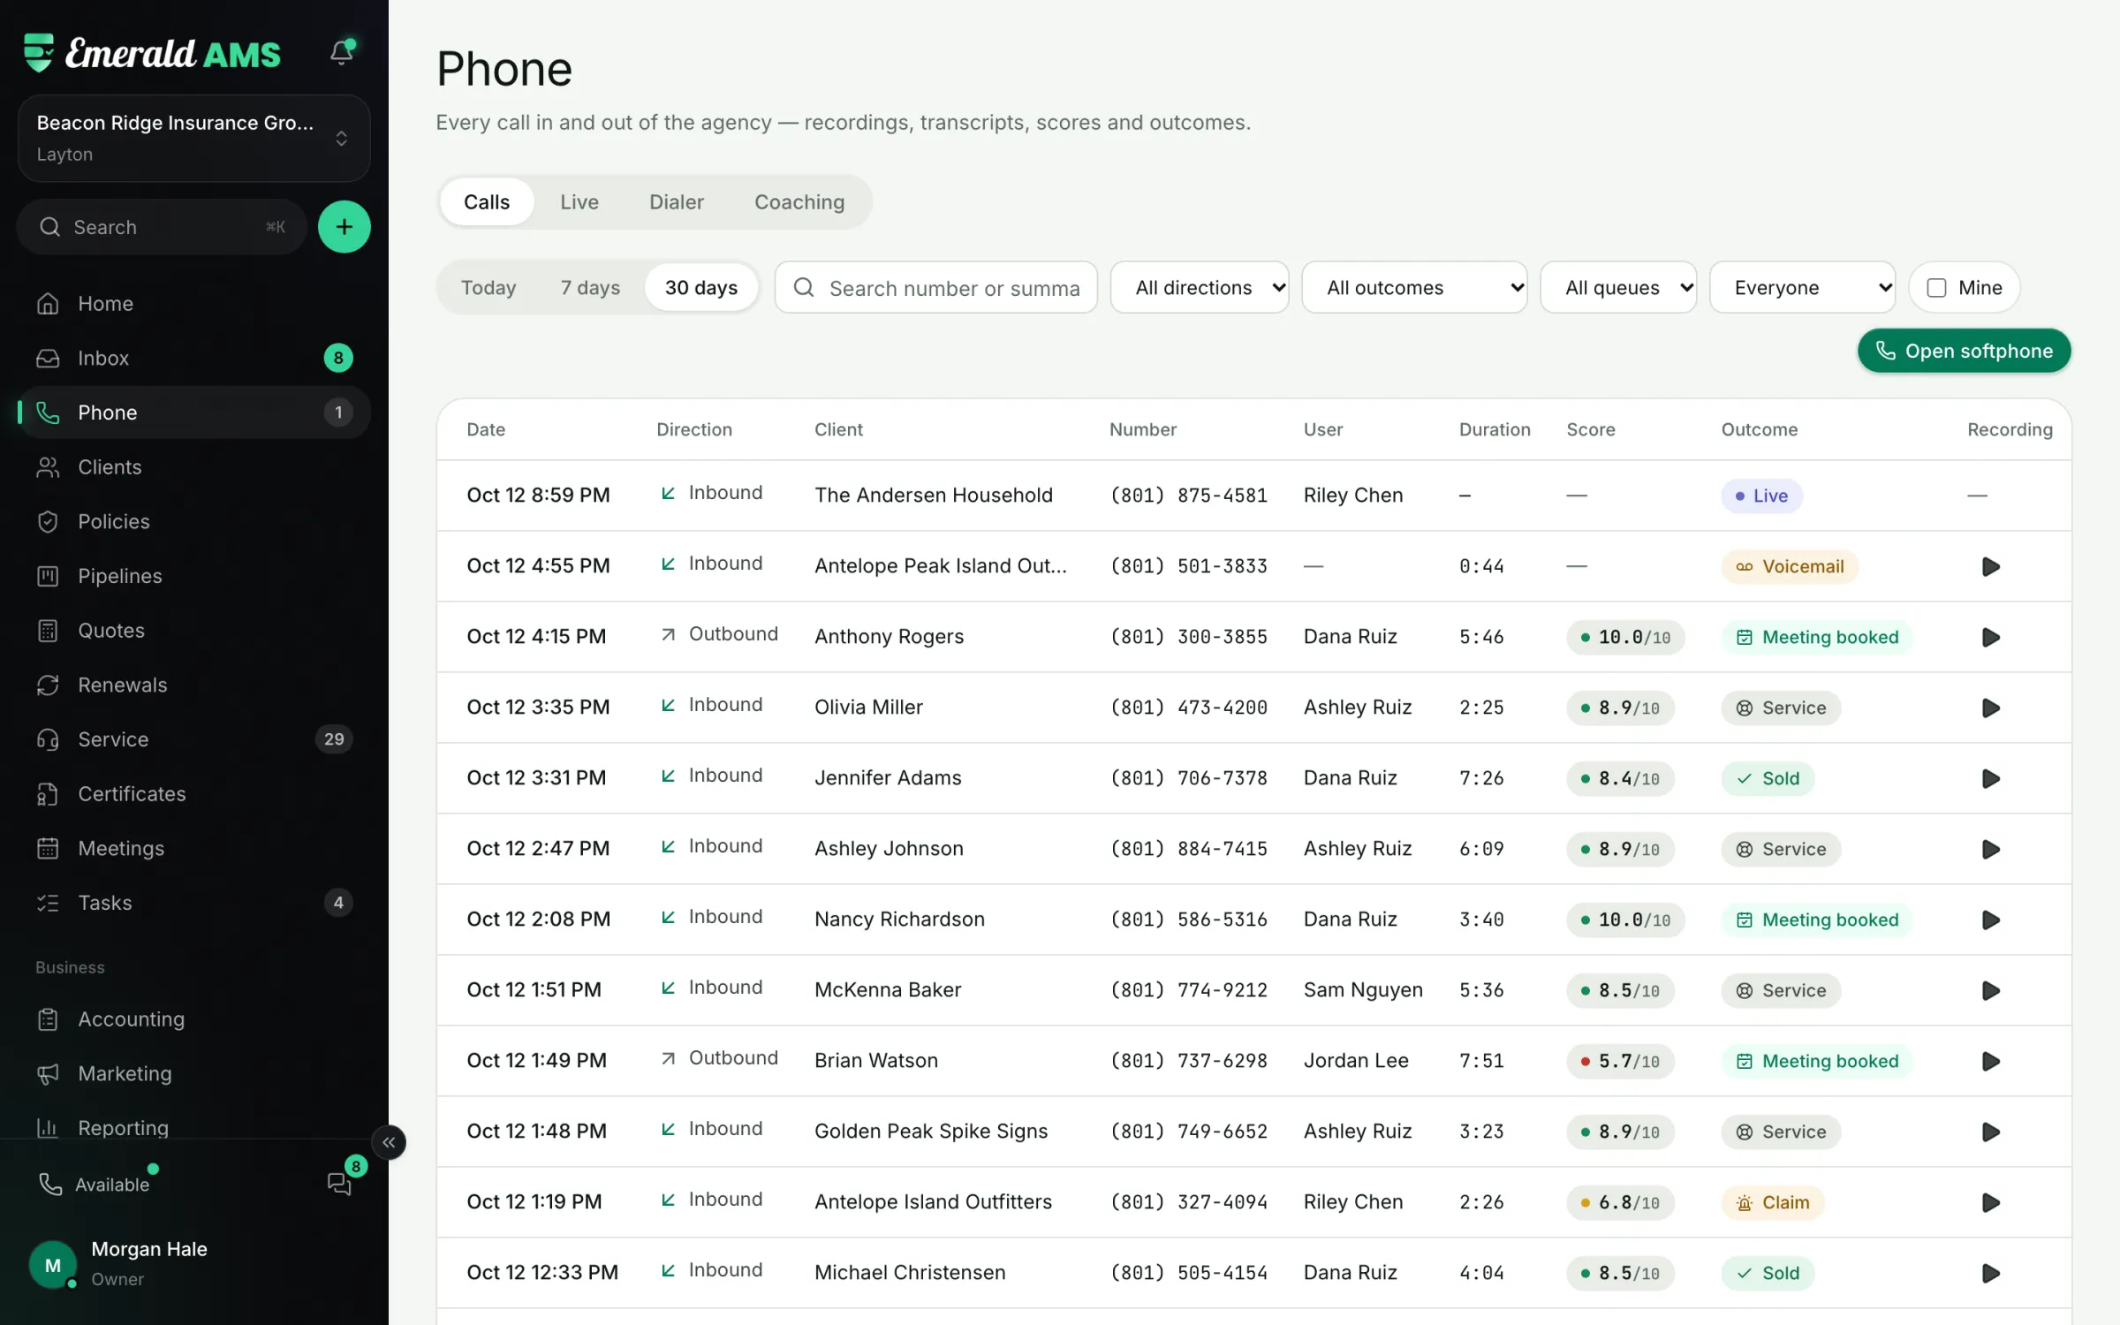The image size is (2120, 1325).
Task: Select the Today date range
Action: 488,287
